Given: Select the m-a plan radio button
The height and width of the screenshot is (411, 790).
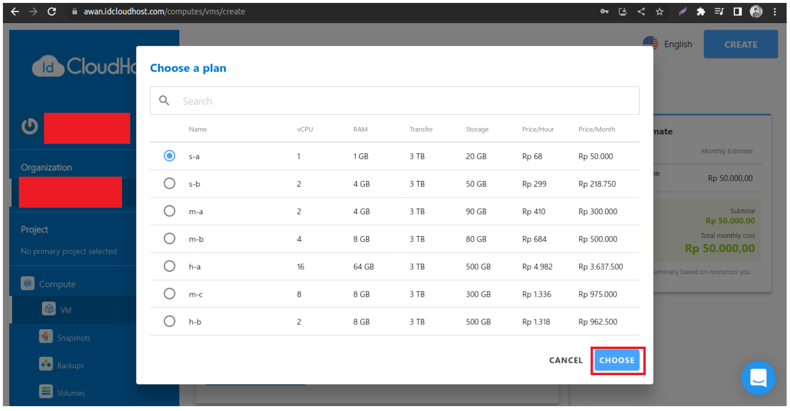Looking at the screenshot, I should tap(169, 211).
